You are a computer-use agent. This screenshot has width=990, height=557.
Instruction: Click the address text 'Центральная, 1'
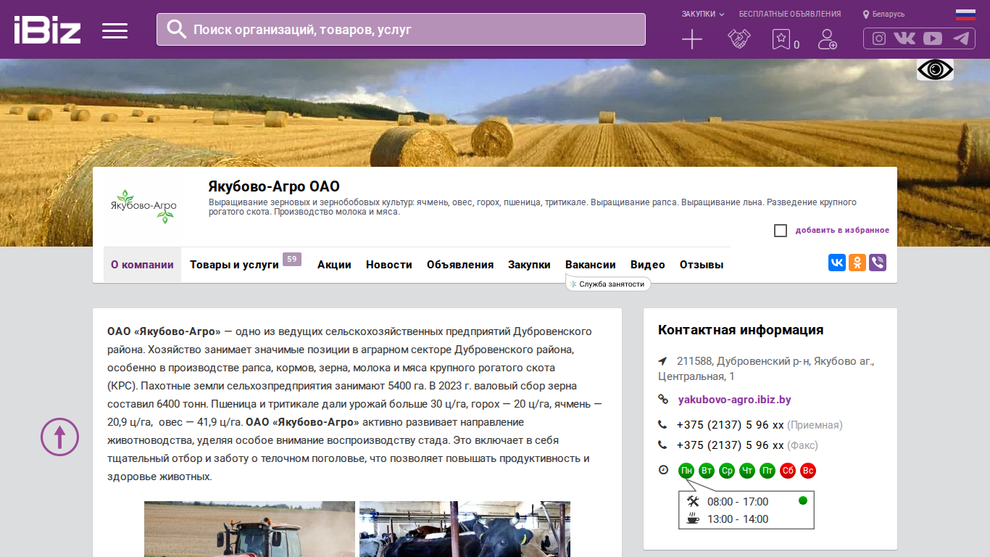tap(696, 376)
